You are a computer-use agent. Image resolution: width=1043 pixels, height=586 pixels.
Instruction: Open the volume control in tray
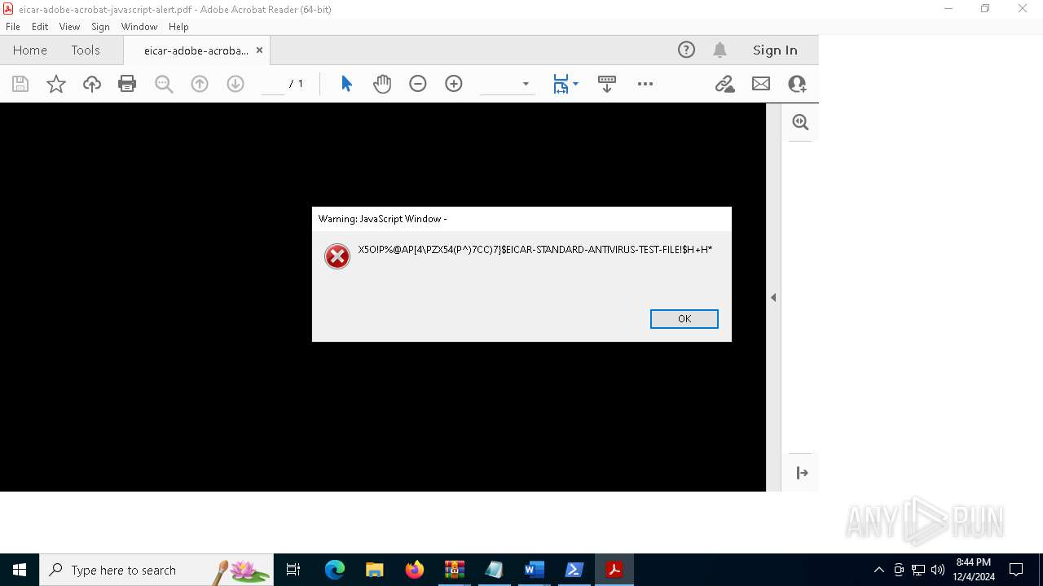[x=938, y=570]
